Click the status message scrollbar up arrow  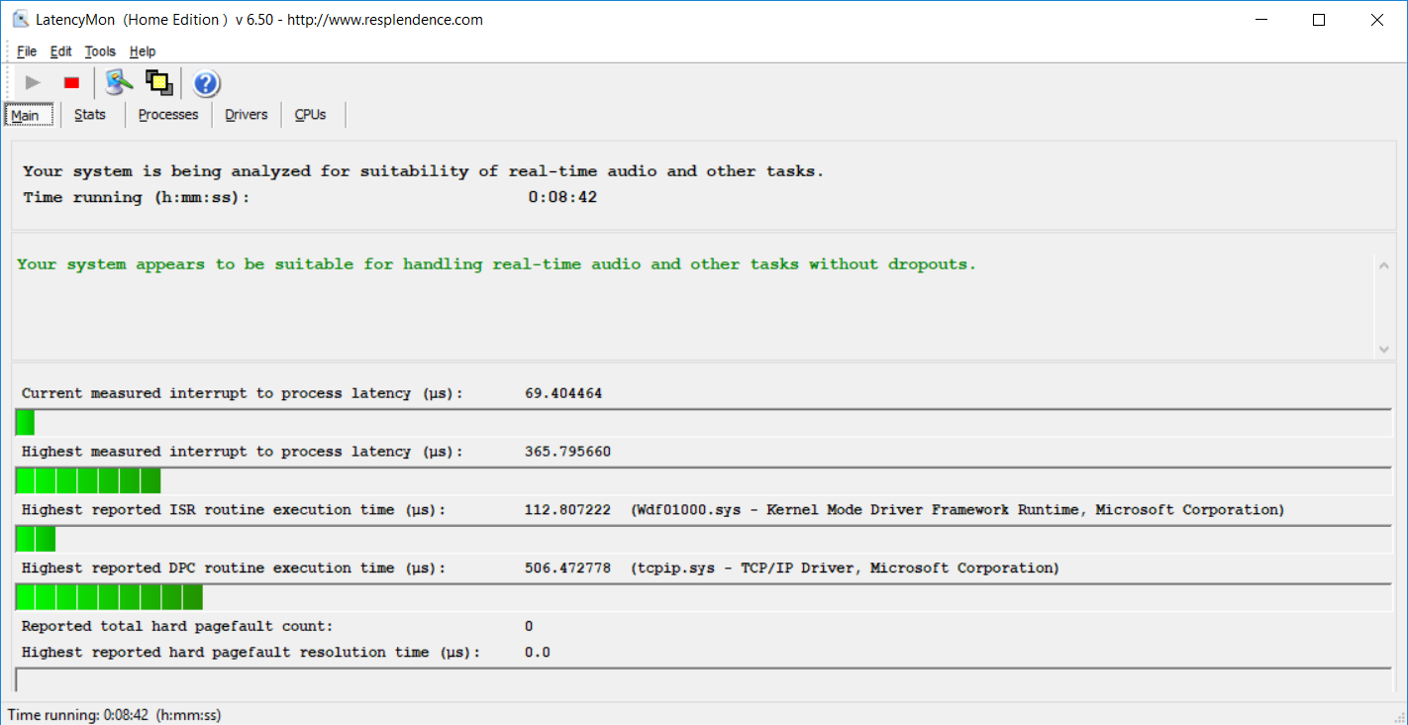tap(1383, 263)
